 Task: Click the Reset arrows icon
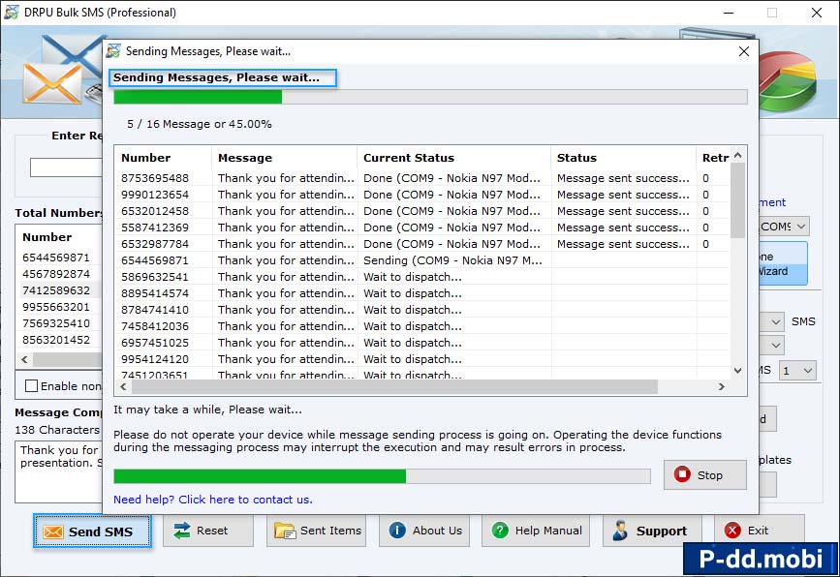point(182,531)
